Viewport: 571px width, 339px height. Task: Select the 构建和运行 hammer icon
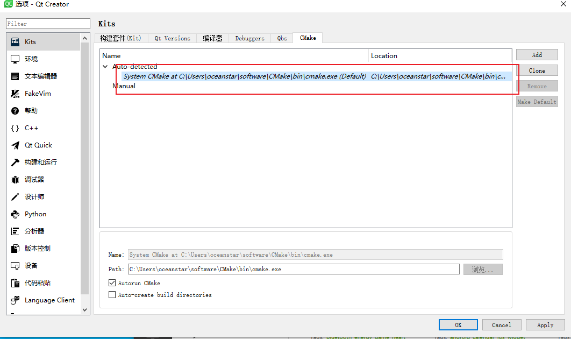(15, 162)
